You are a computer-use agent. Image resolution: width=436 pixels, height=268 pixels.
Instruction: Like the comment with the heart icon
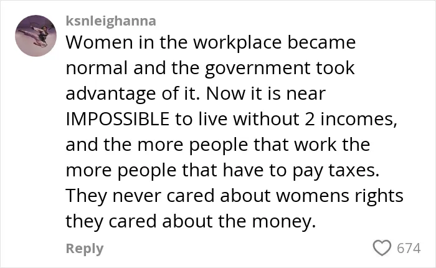point(382,247)
